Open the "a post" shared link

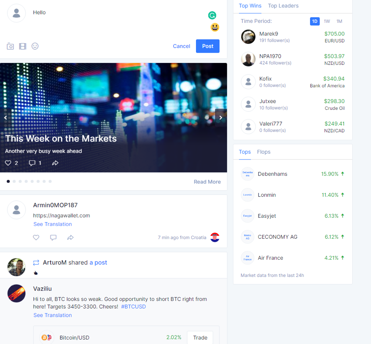click(x=98, y=263)
